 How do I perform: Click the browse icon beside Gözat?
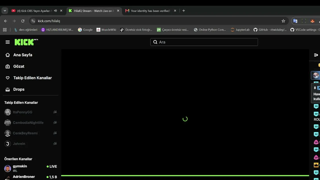(8, 66)
